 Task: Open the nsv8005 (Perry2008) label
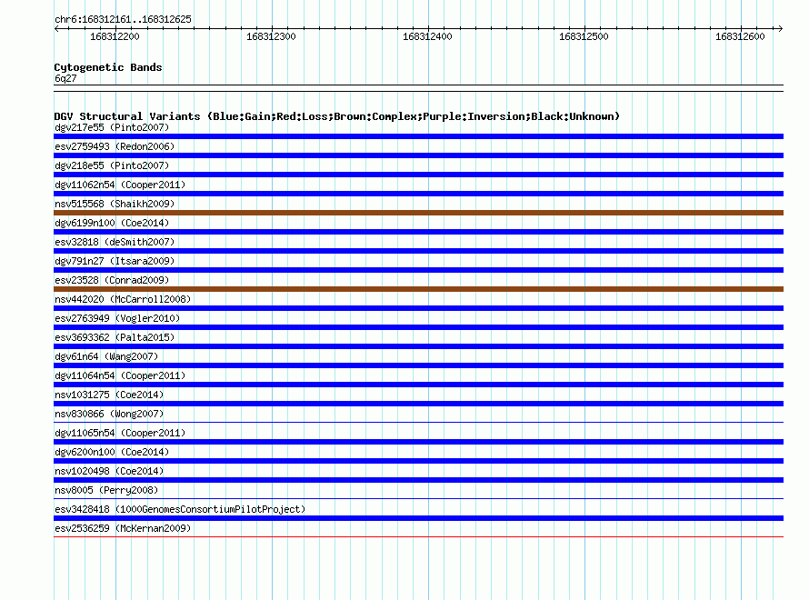106,490
